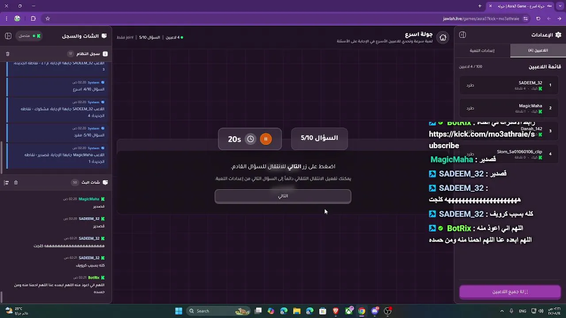Click the شات البث chat icon

click(x=105, y=182)
